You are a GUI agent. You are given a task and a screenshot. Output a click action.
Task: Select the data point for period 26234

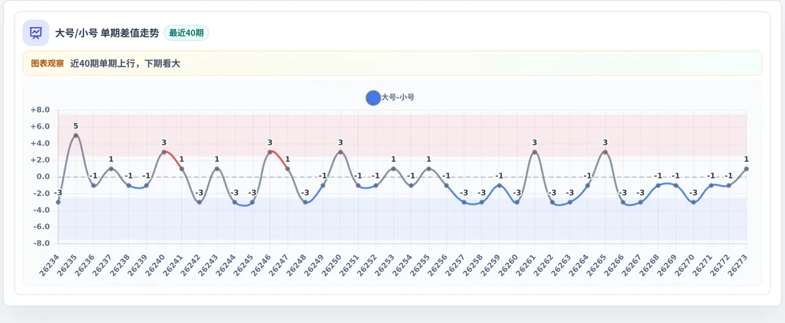tap(58, 202)
